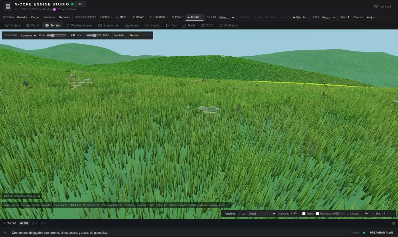Select the Select tool in Herramientas

pyautogui.click(x=105, y=17)
